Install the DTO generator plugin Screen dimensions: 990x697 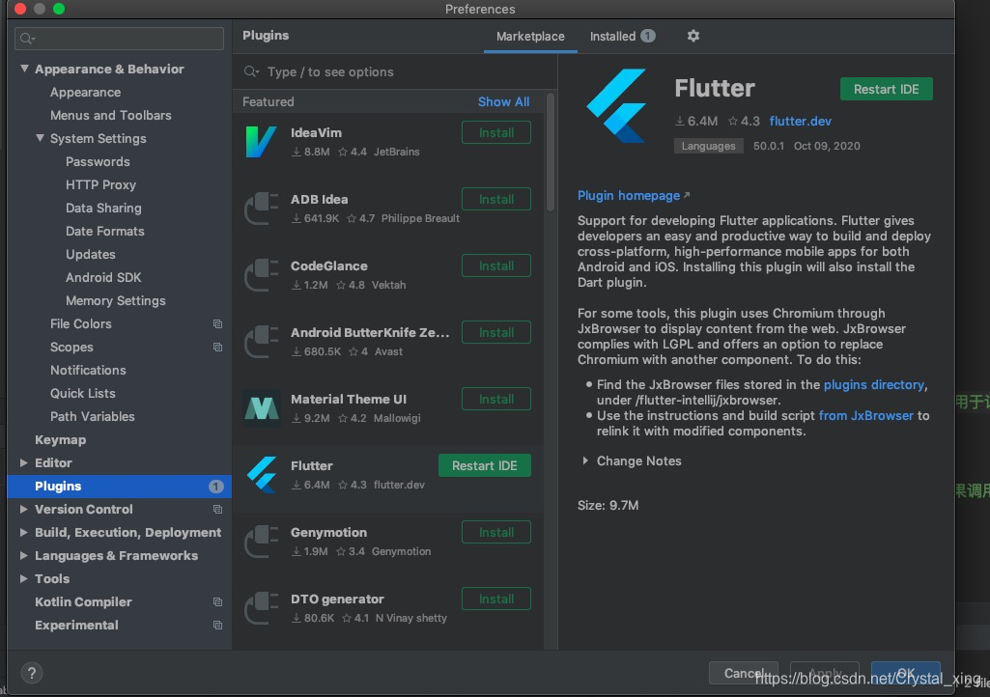[496, 599]
